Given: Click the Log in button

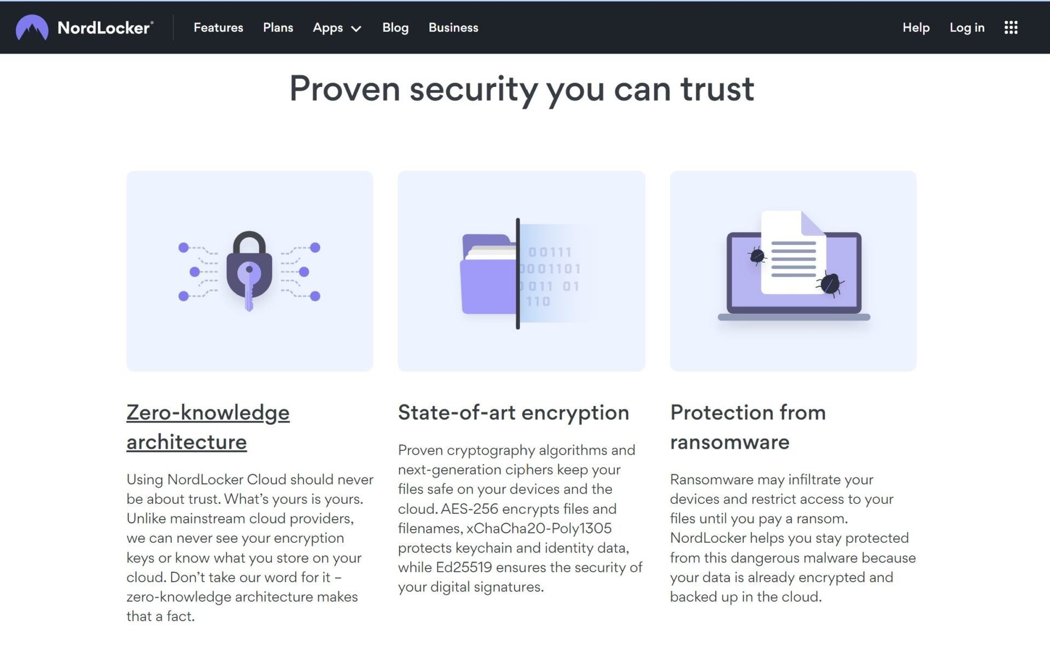Looking at the screenshot, I should tap(967, 27).
